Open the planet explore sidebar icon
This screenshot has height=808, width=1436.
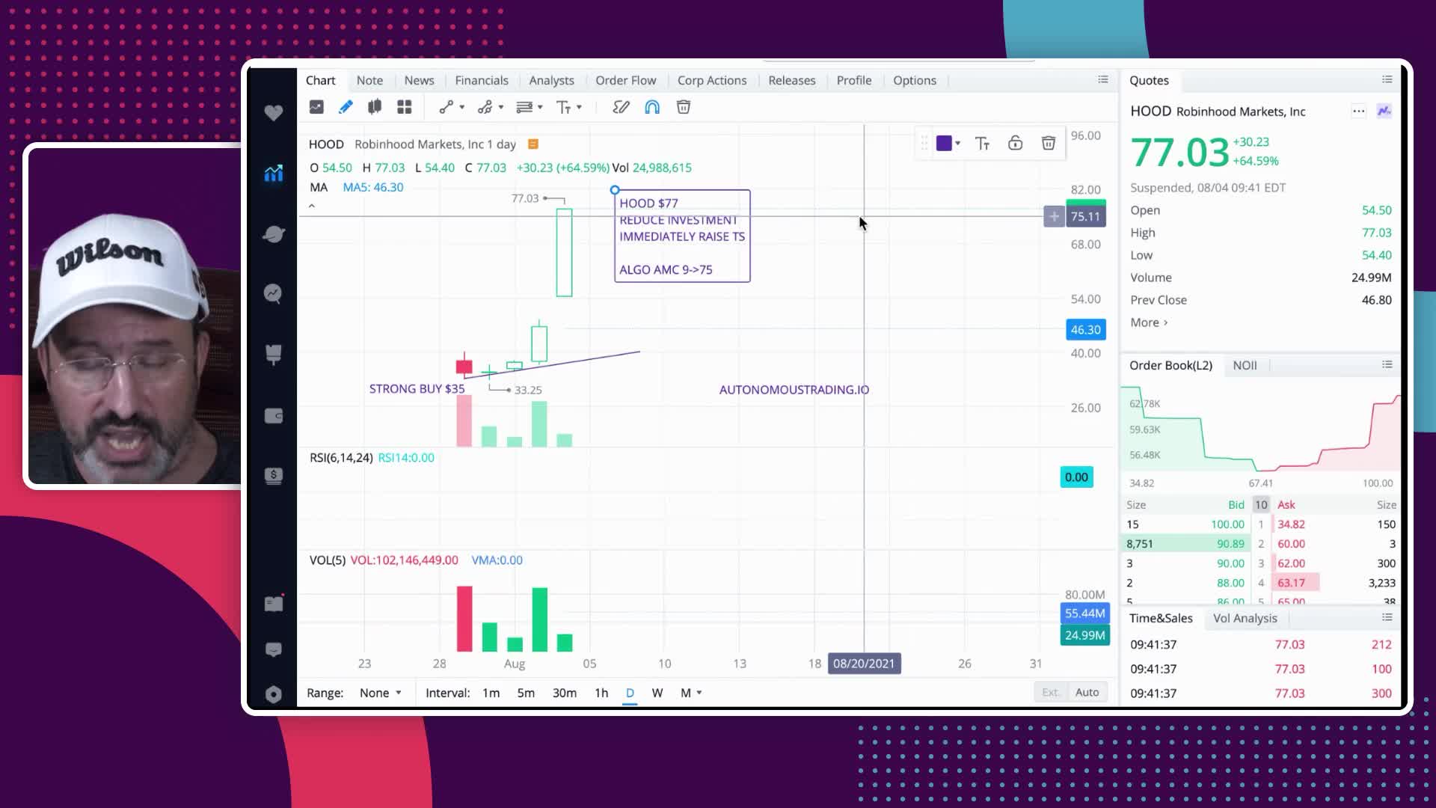click(273, 233)
